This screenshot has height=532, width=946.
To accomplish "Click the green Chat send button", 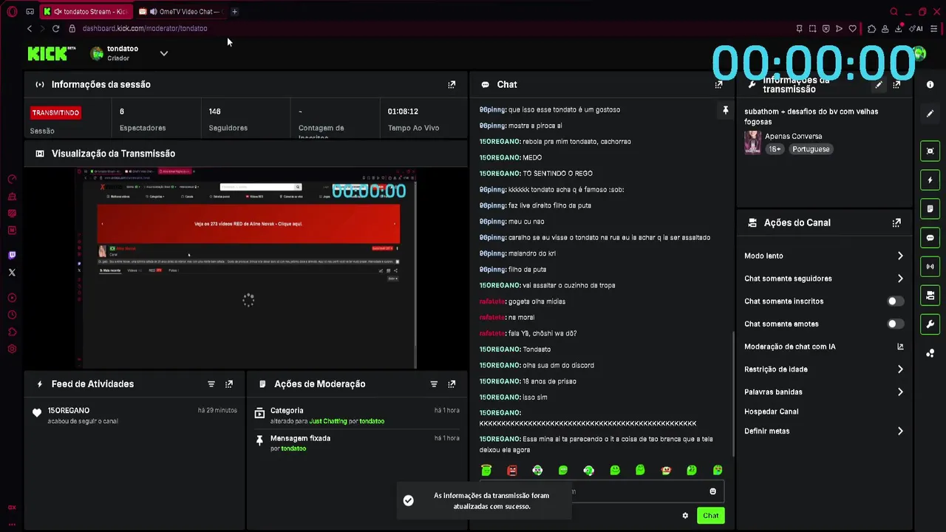I will 710,516.
